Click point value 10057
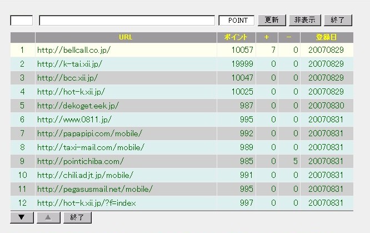 242,50
